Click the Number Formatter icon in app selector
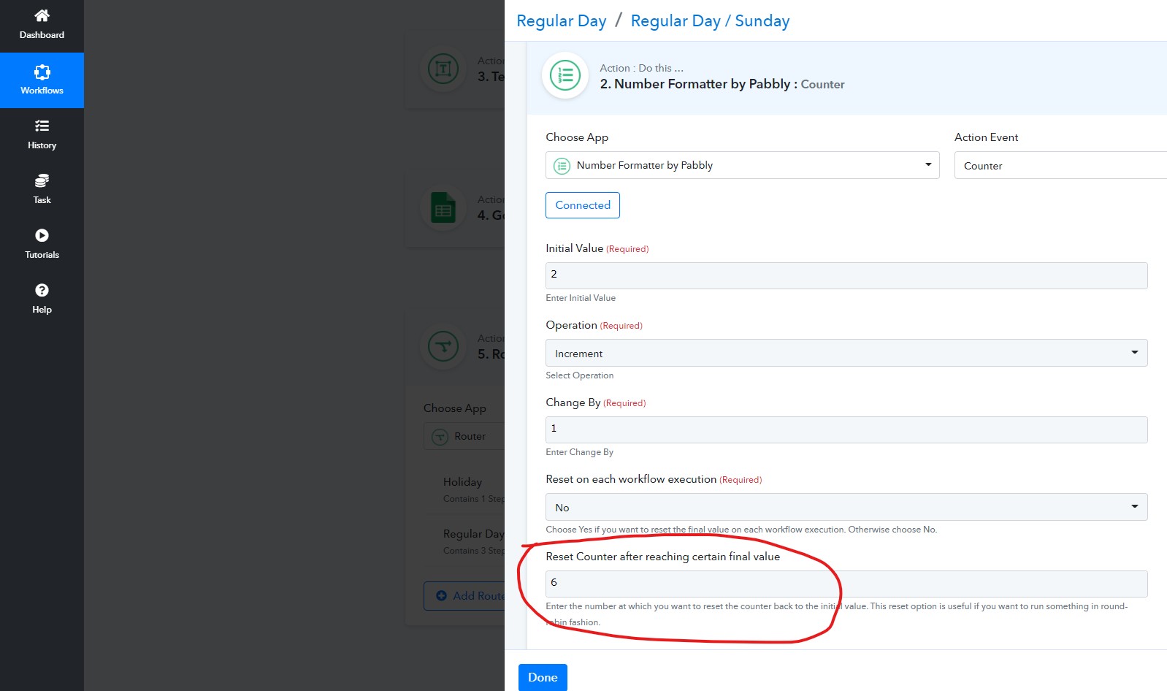 pyautogui.click(x=562, y=166)
